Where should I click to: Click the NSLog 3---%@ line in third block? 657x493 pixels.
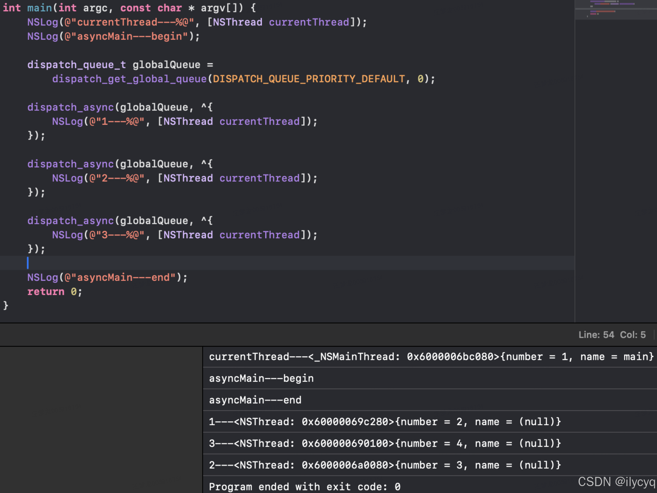point(185,235)
